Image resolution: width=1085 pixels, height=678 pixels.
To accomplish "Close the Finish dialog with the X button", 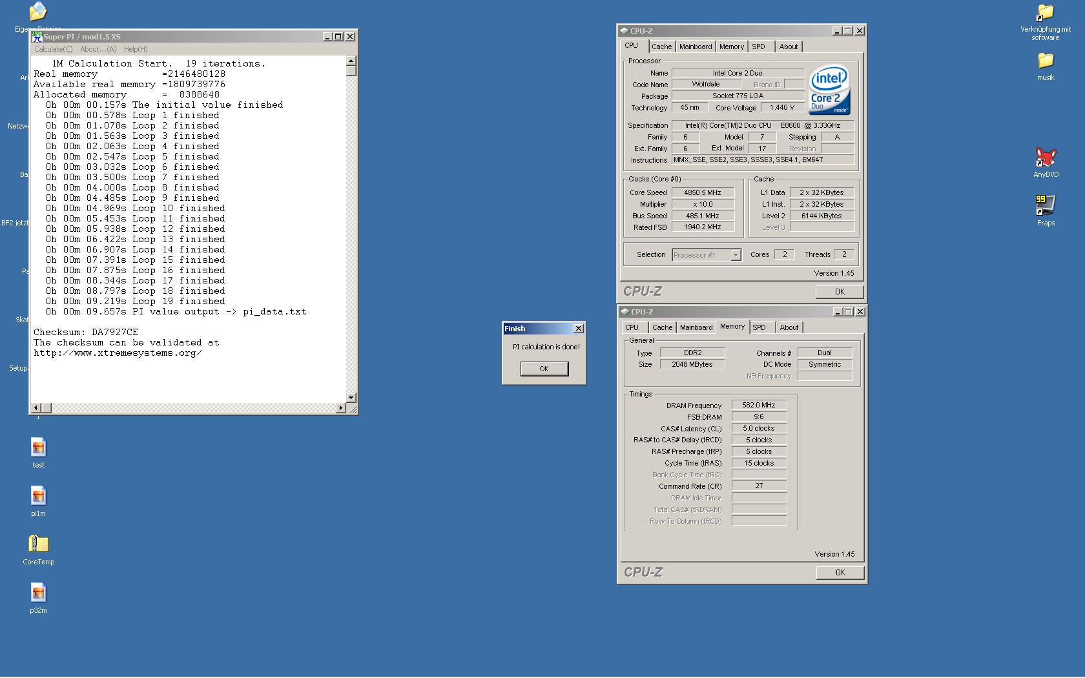I will pyautogui.click(x=579, y=329).
